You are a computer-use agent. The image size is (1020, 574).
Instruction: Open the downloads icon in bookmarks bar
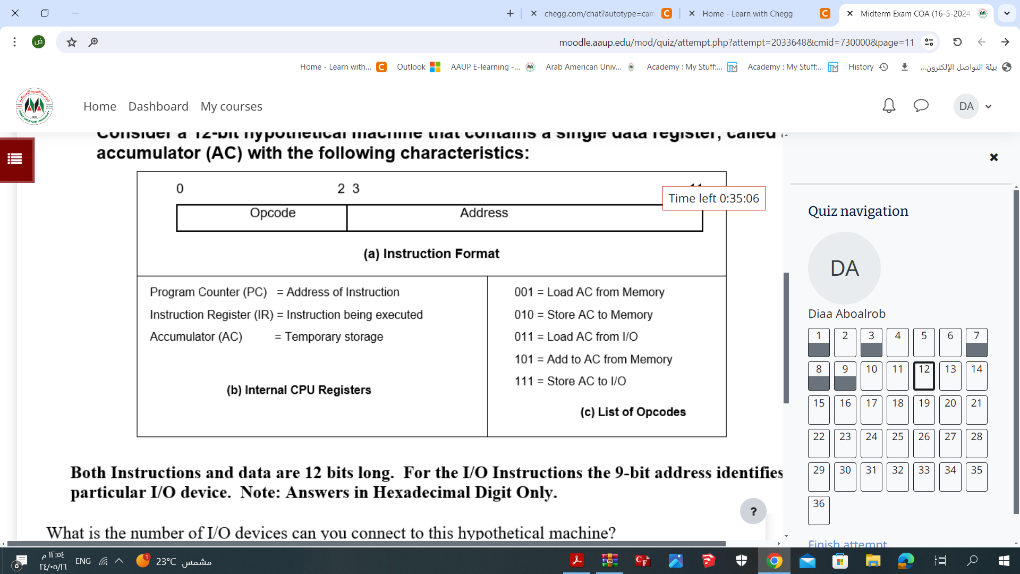coord(905,67)
